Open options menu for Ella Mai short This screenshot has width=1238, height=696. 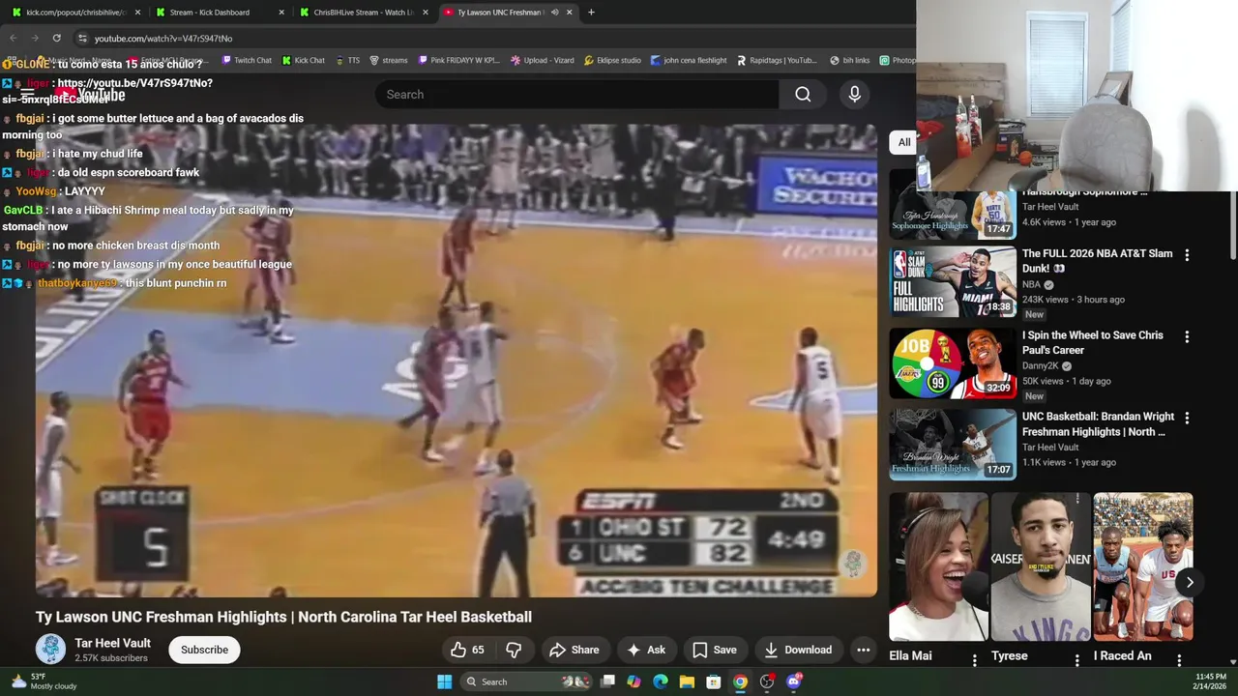974,660
